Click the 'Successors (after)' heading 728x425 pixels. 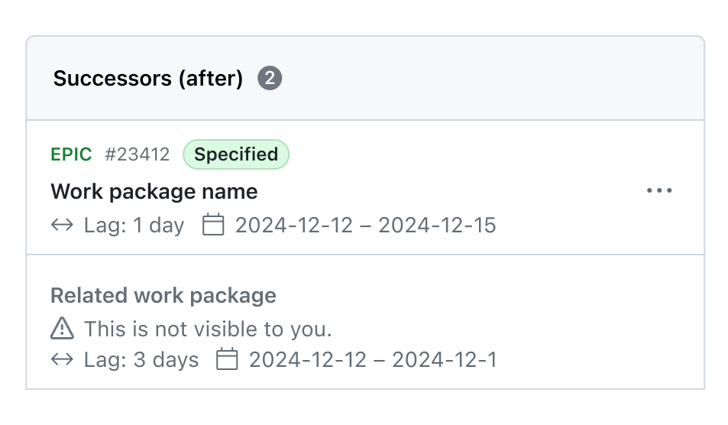[x=148, y=78]
